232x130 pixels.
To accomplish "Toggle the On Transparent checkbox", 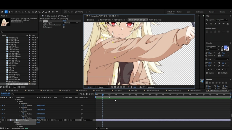I will tap(63, 27).
